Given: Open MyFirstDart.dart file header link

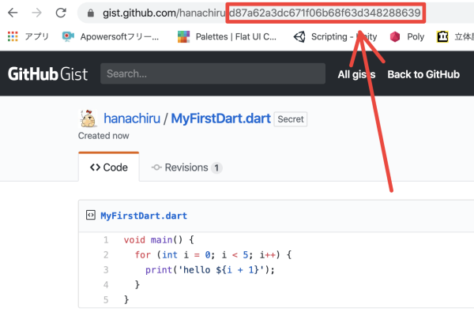Looking at the screenshot, I should pyautogui.click(x=144, y=216).
